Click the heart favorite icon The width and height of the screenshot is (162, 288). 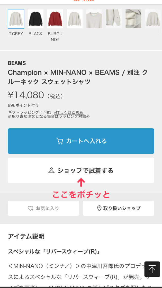(x=31, y=208)
